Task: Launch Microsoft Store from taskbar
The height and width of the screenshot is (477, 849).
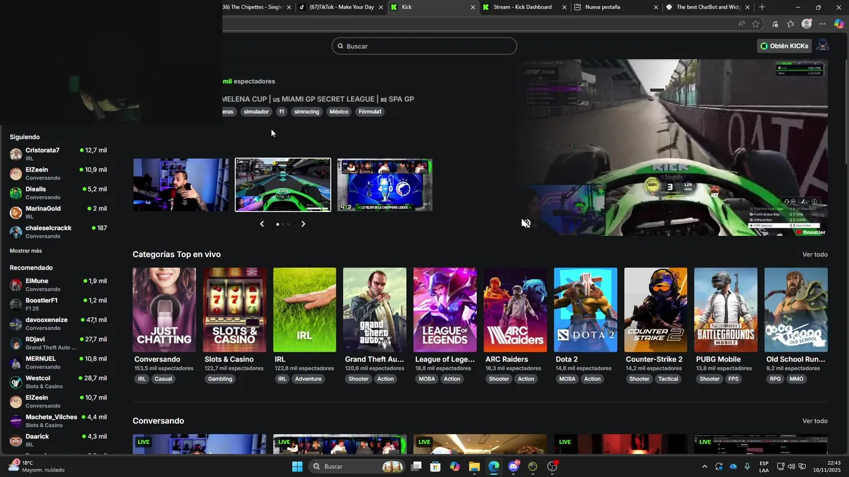Action: [435, 466]
